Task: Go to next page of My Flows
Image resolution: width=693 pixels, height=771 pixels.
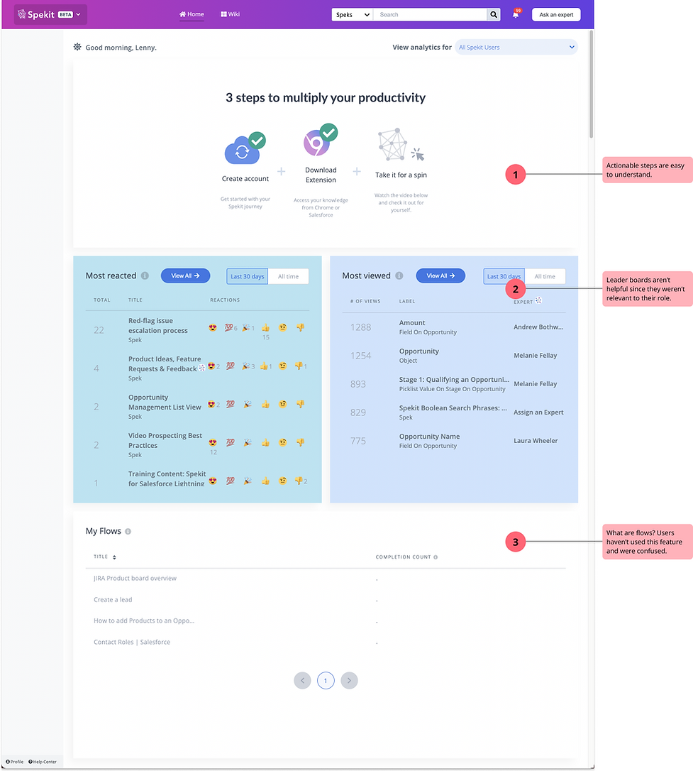Action: pos(349,681)
